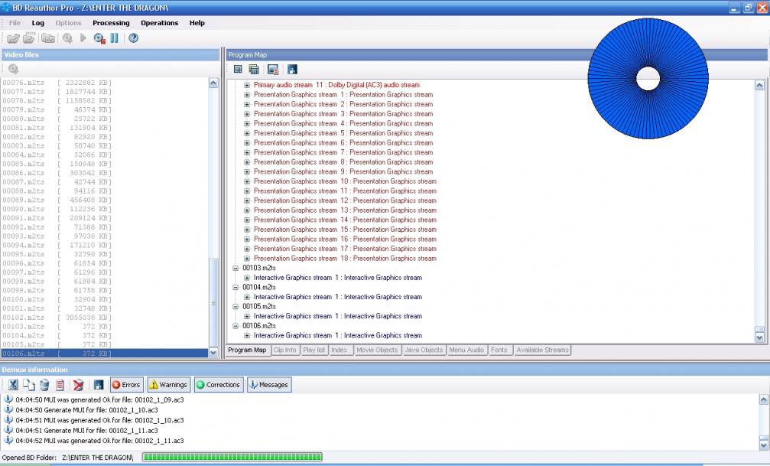Click the green progress bar in status bar
Image resolution: width=770 pixels, height=466 pixels.
(232, 457)
